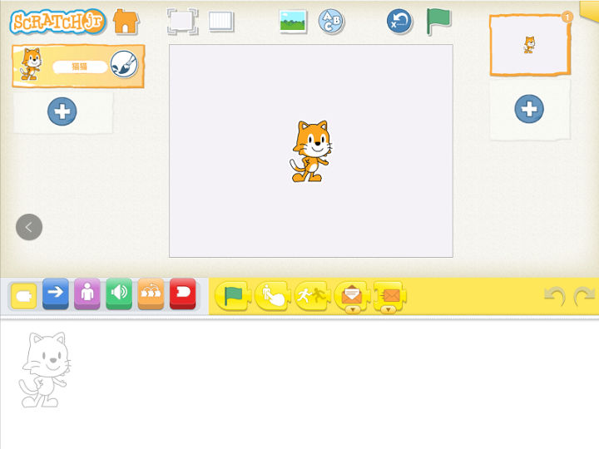The height and width of the screenshot is (449, 599).
Task: Redo the last script action
Action: click(x=584, y=296)
